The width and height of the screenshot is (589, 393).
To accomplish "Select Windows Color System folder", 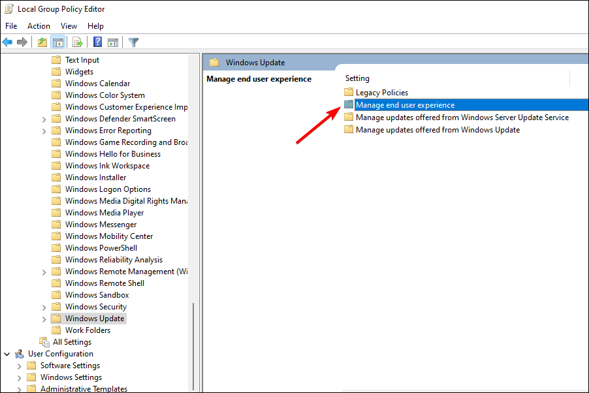I will 104,95.
